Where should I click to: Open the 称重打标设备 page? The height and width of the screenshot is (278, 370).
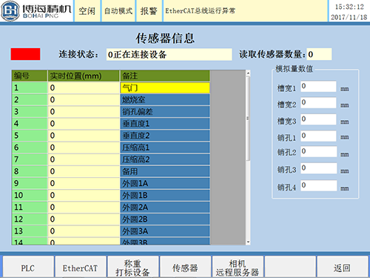click(x=133, y=268)
